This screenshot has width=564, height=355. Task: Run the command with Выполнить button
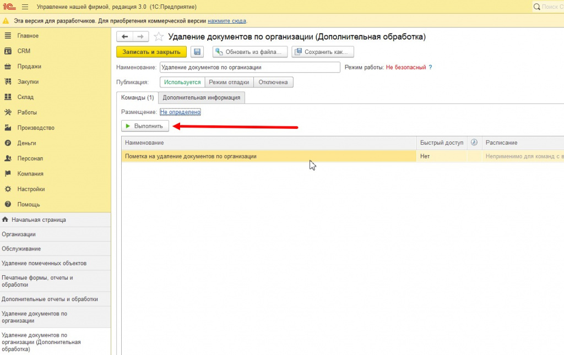pyautogui.click(x=145, y=126)
